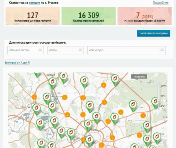
Task: Select the green marker directly below Химки label
Action: coord(53,83)
